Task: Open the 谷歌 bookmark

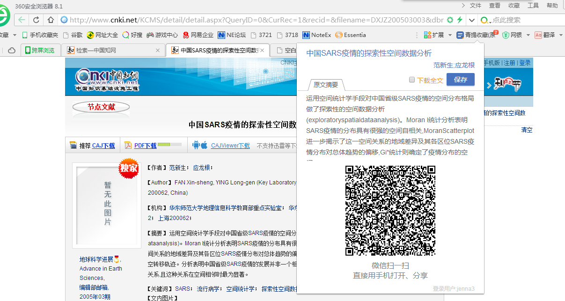Action: pyautogui.click(x=73, y=35)
